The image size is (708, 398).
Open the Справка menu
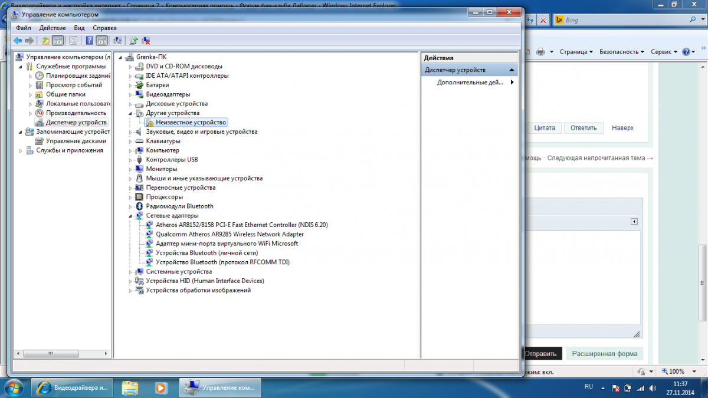[x=104, y=28]
